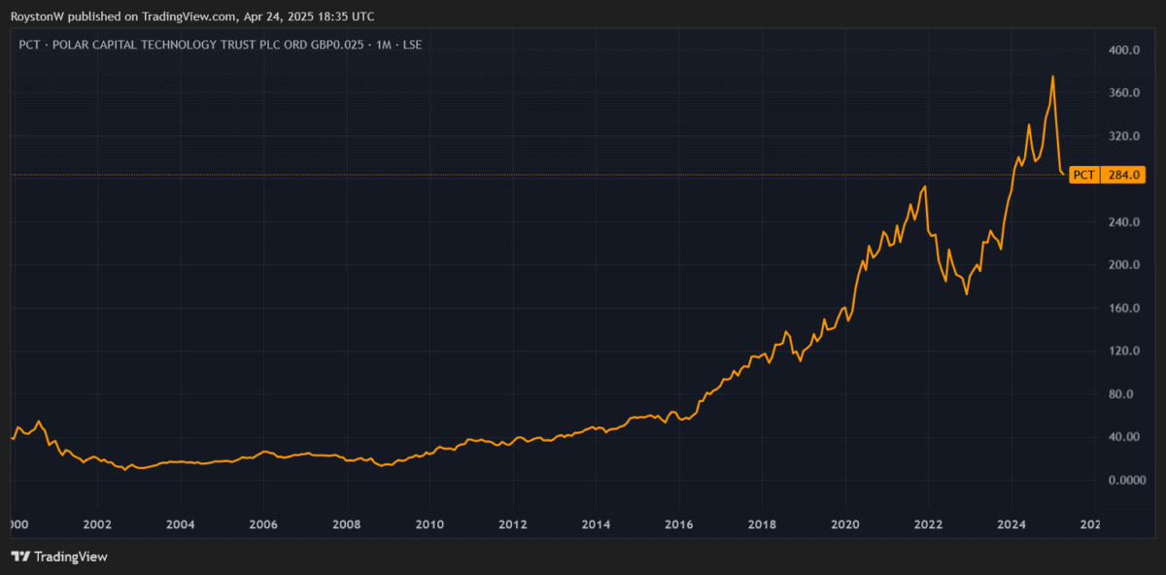Screen dimensions: 1166x575
Task: Click the 400.0 price axis label
Action: [x=1123, y=50]
